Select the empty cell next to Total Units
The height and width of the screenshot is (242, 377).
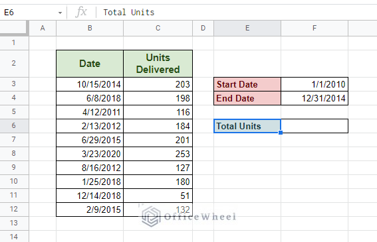coord(314,126)
